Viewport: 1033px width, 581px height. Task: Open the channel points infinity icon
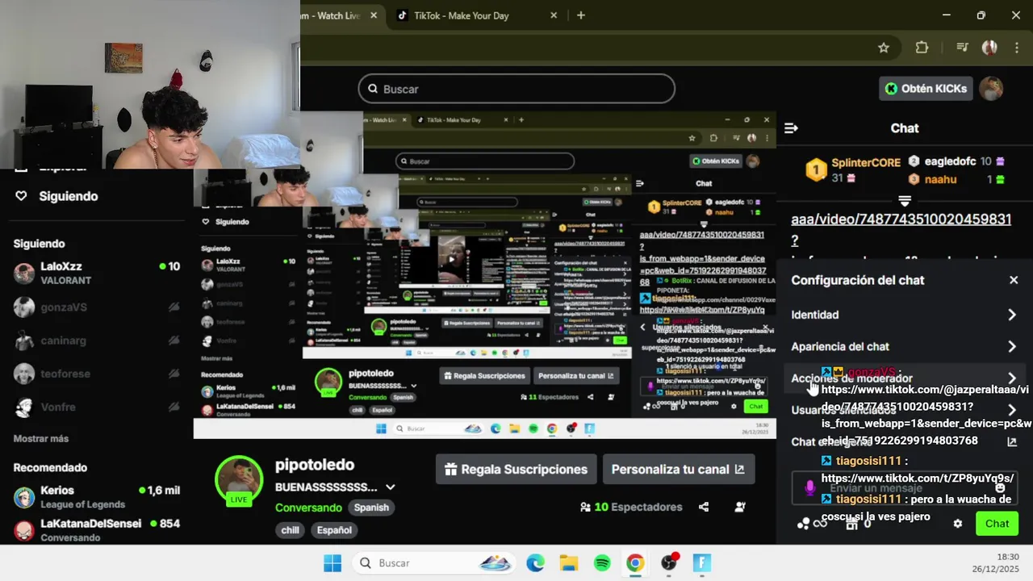(812, 524)
